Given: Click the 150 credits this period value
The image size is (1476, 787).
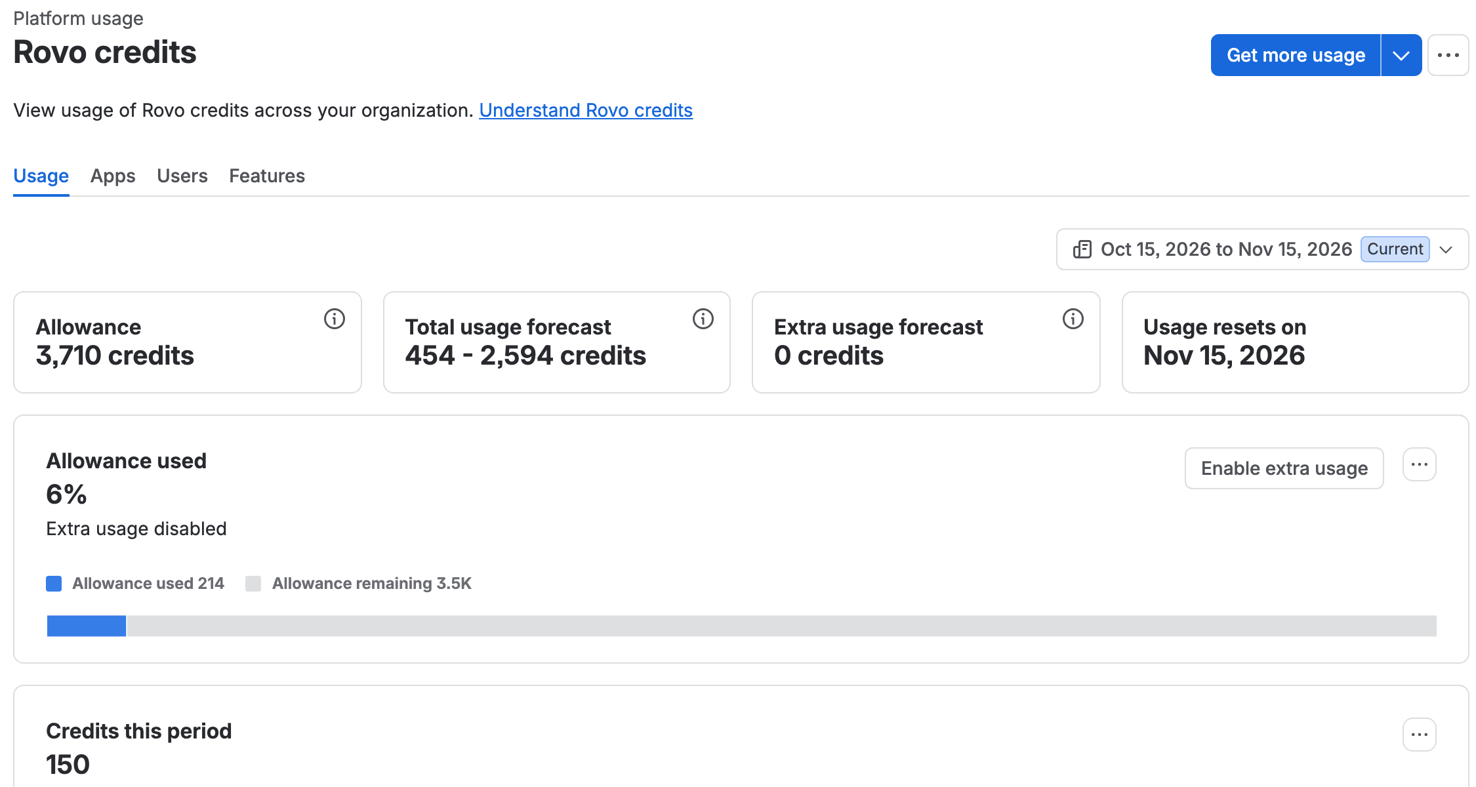Looking at the screenshot, I should pyautogui.click(x=68, y=765).
